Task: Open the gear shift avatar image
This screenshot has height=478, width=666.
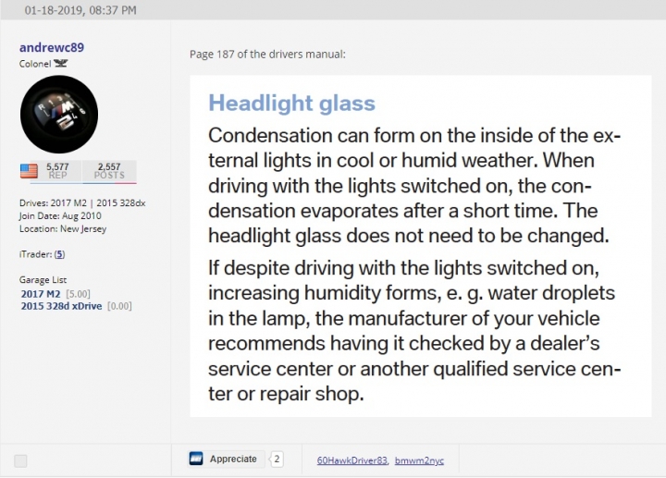Action: 59,115
